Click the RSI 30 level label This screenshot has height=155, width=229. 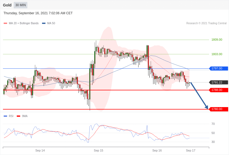click(213, 142)
